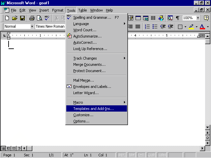Apply the yellow Highlight color
Screen dimensions: 211x158
(x=191, y=27)
